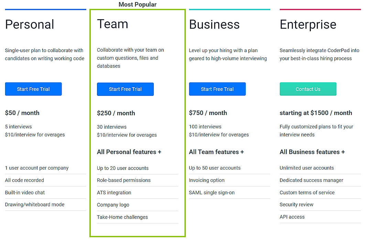Select the Built-in video chat feature
Image resolution: width=368 pixels, height=241 pixels.
pos(25,192)
